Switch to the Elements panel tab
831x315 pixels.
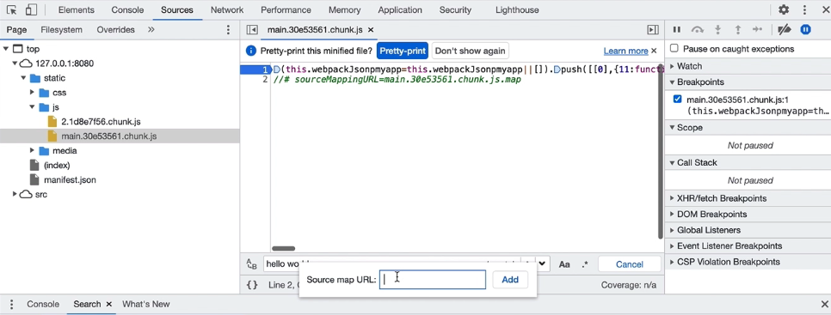77,10
